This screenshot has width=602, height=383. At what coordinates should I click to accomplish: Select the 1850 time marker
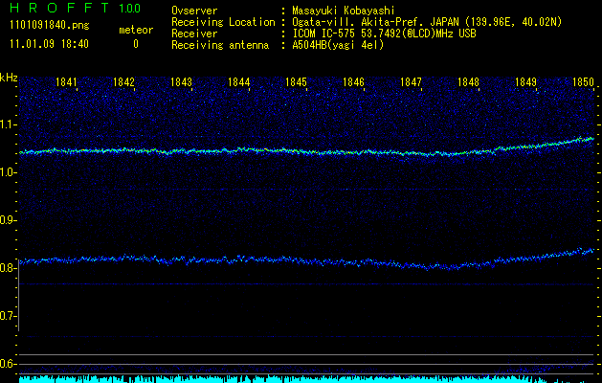coord(583,82)
